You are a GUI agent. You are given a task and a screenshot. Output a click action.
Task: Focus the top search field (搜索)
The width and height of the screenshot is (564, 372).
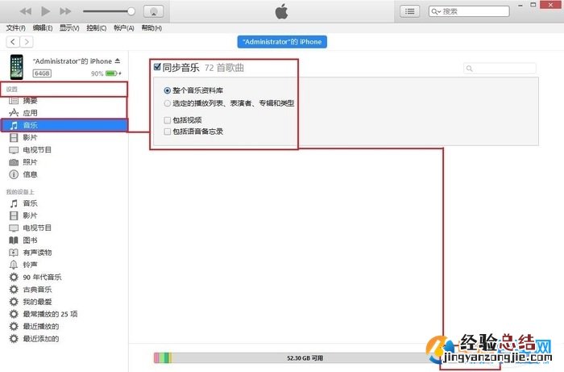point(469,11)
